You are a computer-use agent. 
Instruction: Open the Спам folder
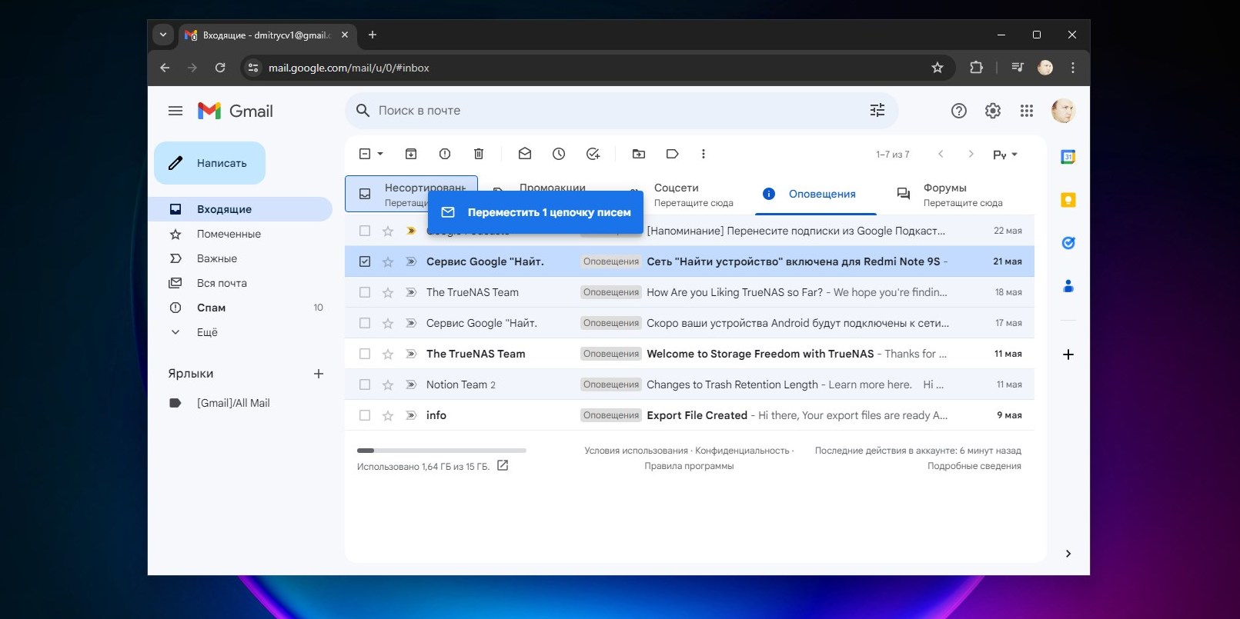tap(211, 308)
